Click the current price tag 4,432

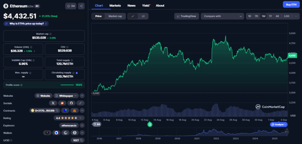pyautogui.click(x=292, y=55)
